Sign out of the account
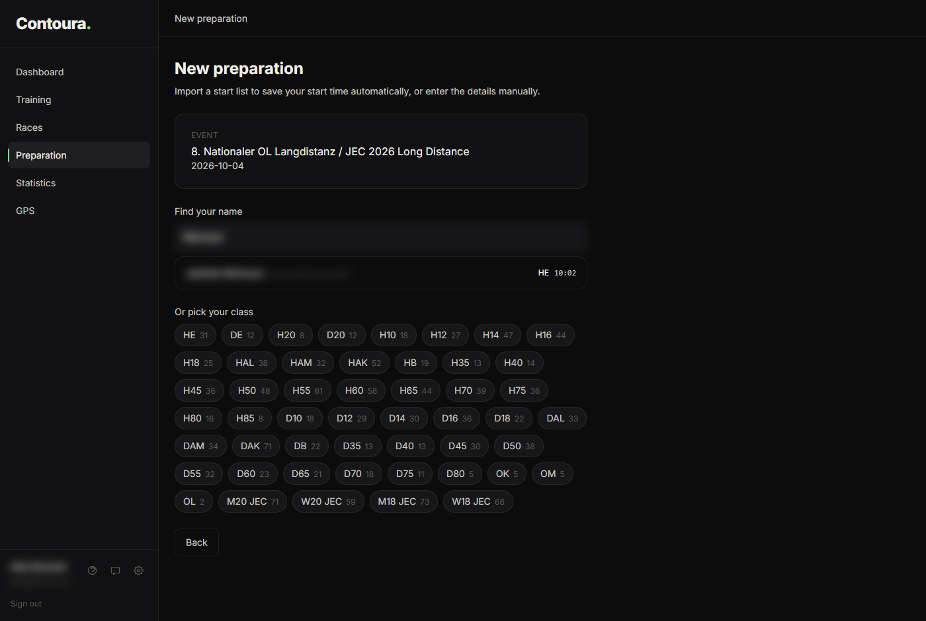926x621 pixels. coord(26,604)
